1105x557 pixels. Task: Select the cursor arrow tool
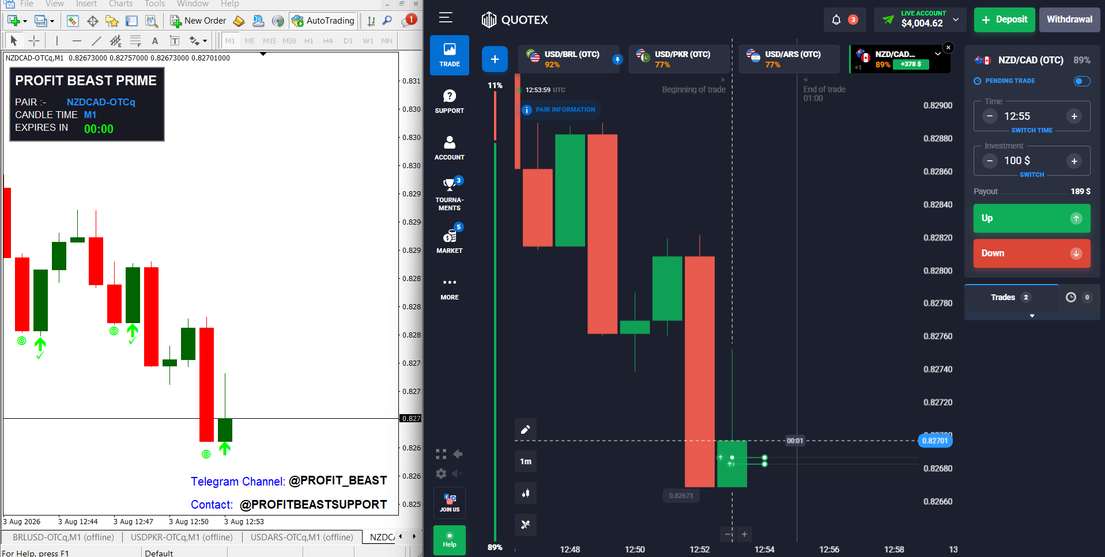[14, 40]
